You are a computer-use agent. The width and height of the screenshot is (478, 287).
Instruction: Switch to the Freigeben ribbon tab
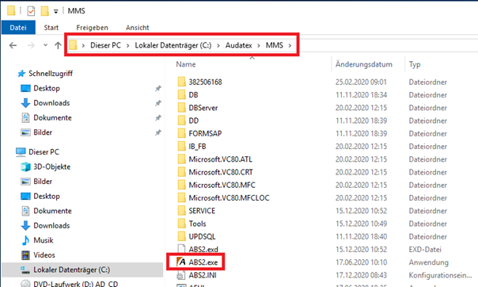[92, 28]
